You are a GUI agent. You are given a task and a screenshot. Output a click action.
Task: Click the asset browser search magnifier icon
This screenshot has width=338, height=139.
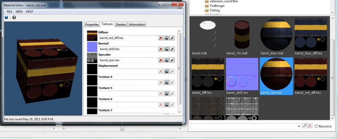305,126
